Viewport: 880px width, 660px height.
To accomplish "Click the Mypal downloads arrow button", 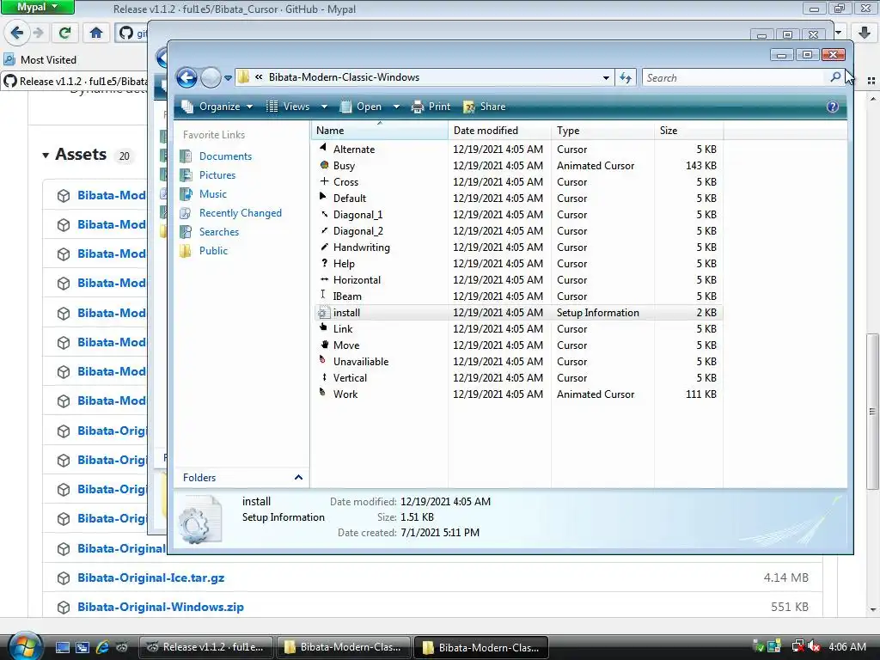I will tap(865, 33).
